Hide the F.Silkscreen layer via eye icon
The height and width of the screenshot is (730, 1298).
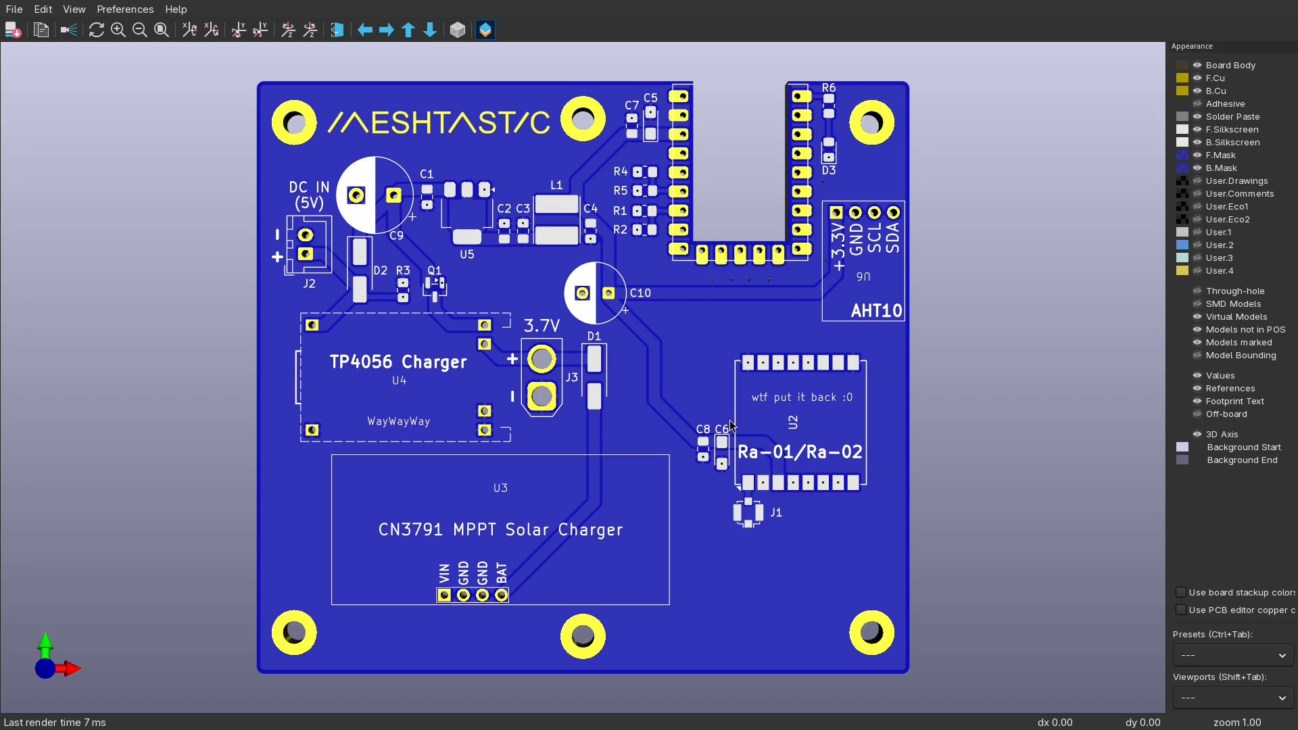[1197, 129]
